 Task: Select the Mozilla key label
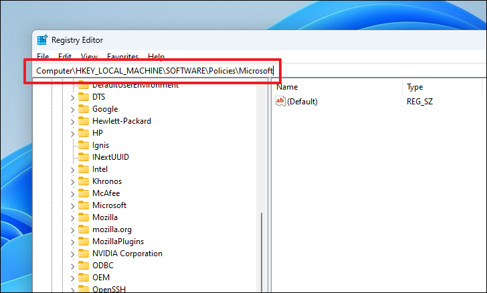[105, 217]
